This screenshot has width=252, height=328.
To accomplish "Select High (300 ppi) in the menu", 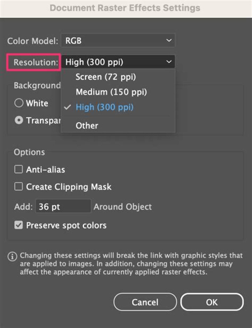I will [x=104, y=107].
